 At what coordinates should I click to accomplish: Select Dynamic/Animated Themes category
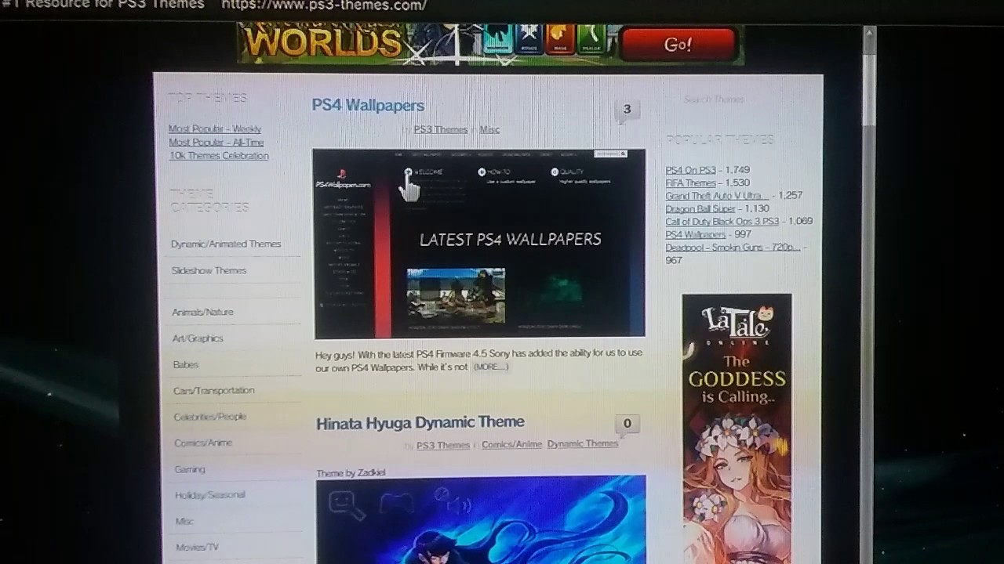(226, 244)
